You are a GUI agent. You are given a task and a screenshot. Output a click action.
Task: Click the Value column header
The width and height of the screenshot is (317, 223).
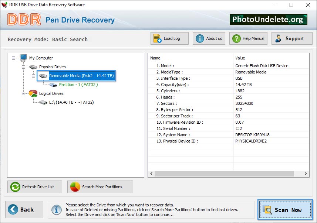coord(271,58)
